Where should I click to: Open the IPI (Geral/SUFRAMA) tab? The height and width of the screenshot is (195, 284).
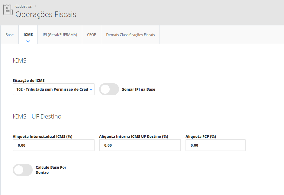tap(60, 35)
